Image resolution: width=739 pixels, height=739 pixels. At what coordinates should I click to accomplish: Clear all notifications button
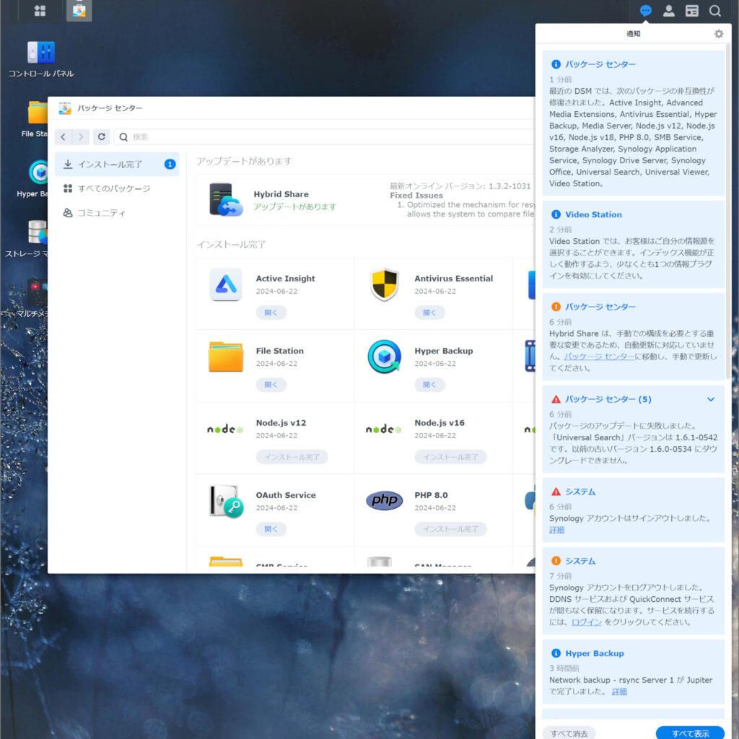(x=569, y=733)
